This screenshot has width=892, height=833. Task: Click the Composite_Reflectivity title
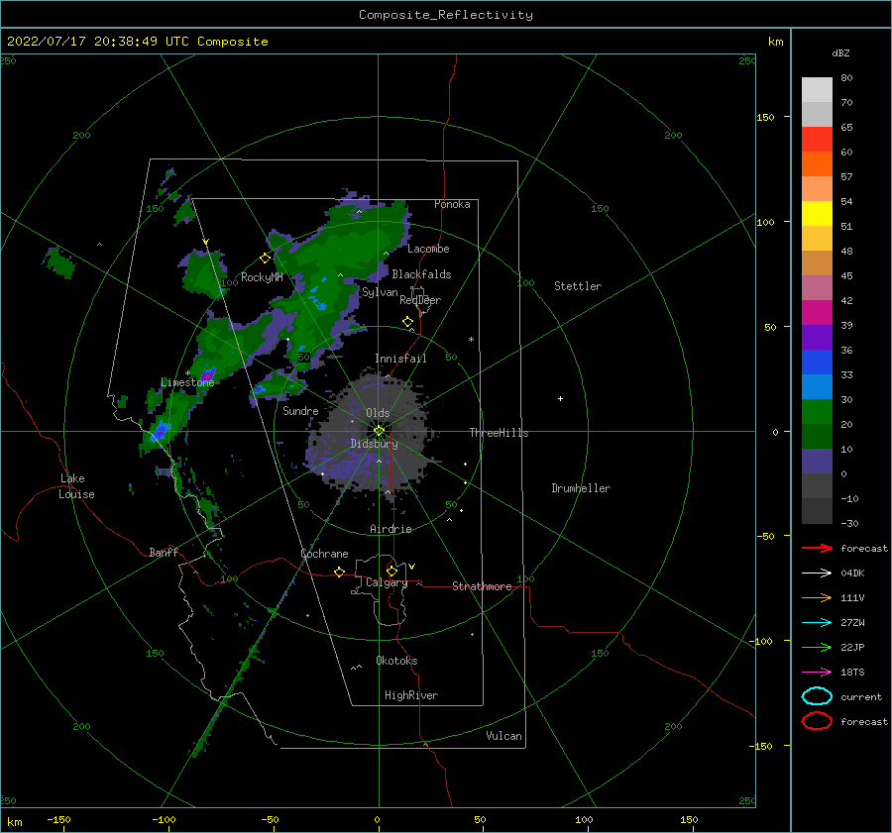(446, 15)
